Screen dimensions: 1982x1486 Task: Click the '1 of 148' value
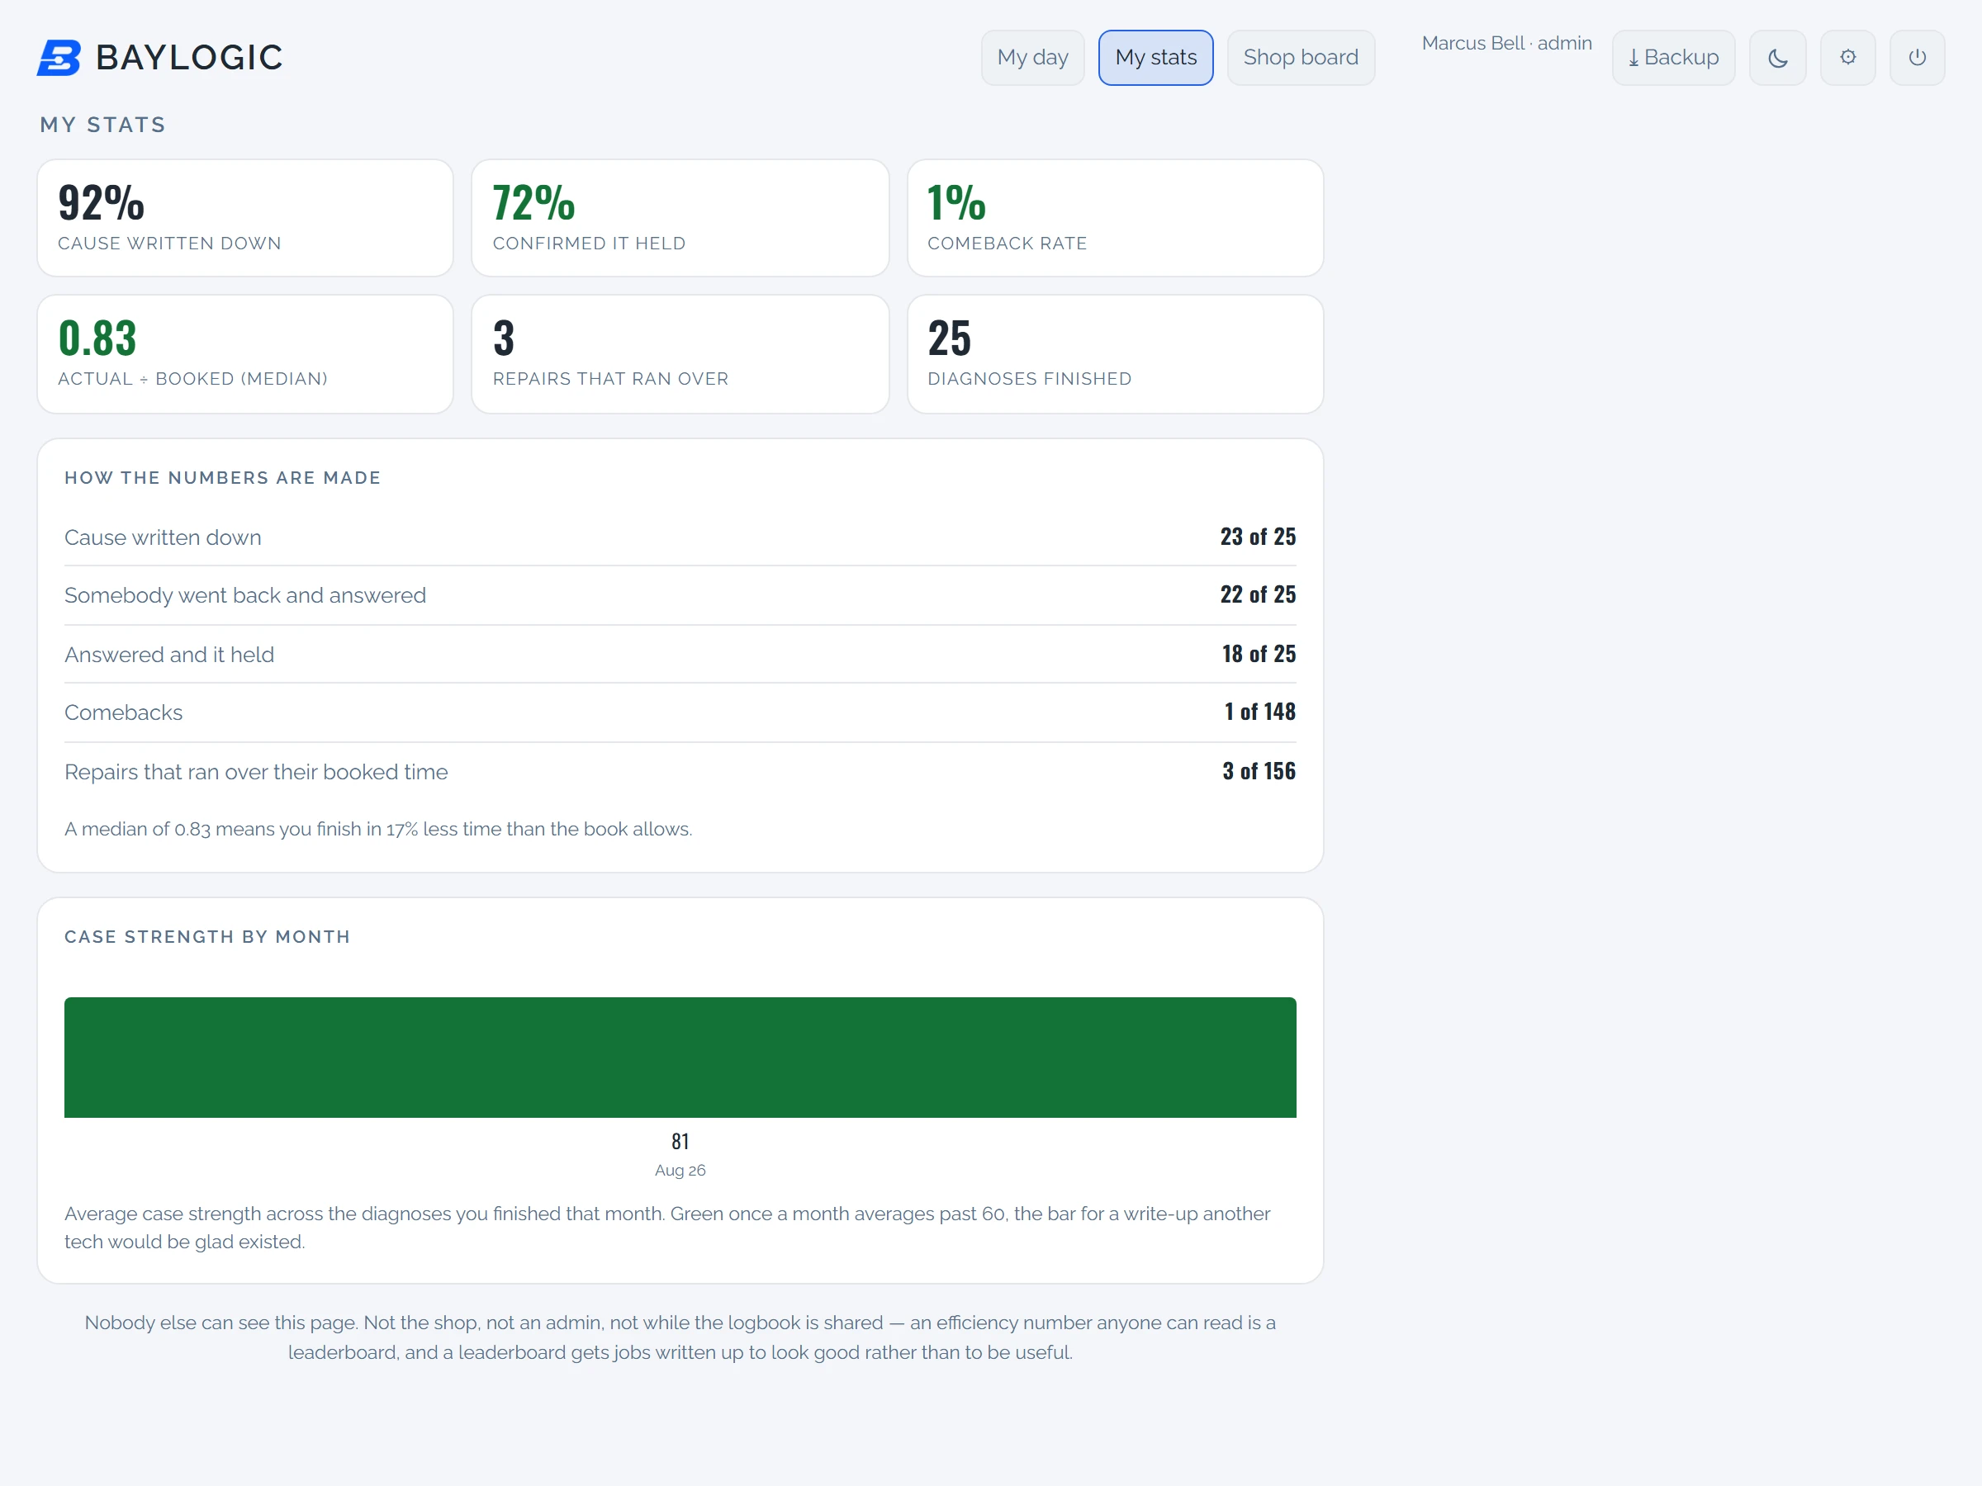pos(1259,711)
